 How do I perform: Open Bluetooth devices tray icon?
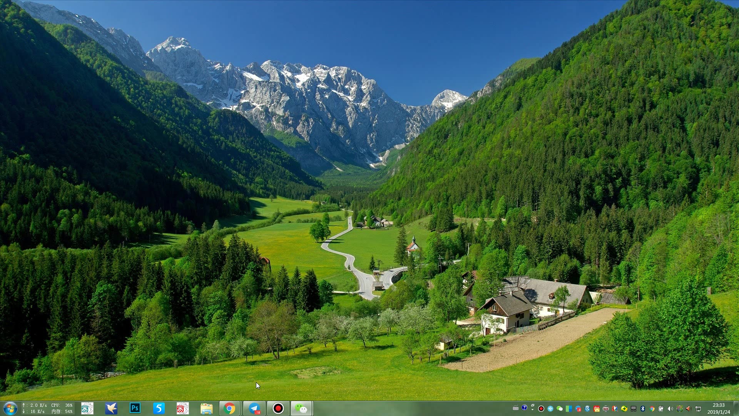pyautogui.click(x=643, y=409)
